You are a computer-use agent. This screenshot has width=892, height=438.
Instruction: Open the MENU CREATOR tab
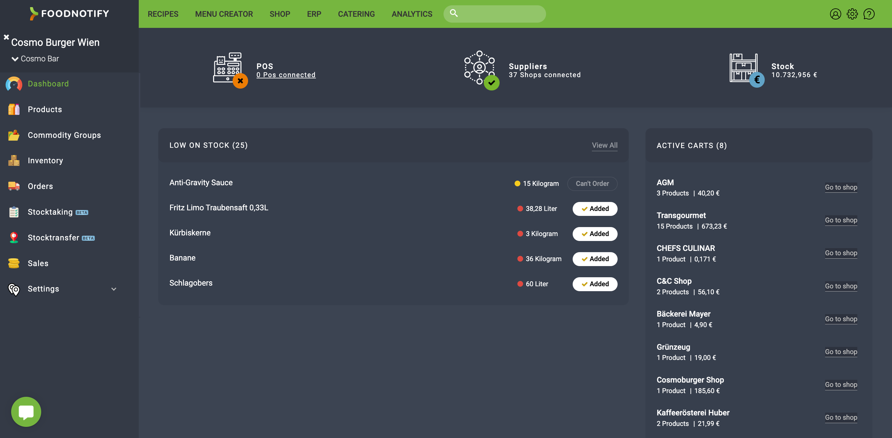coord(224,14)
